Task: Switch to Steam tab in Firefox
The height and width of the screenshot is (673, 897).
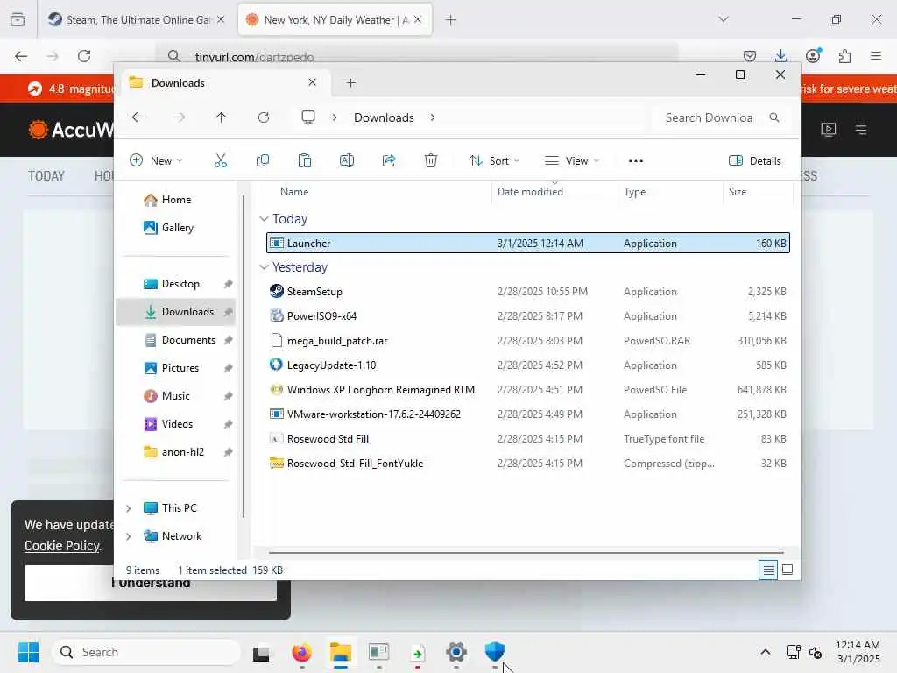Action: [x=137, y=19]
